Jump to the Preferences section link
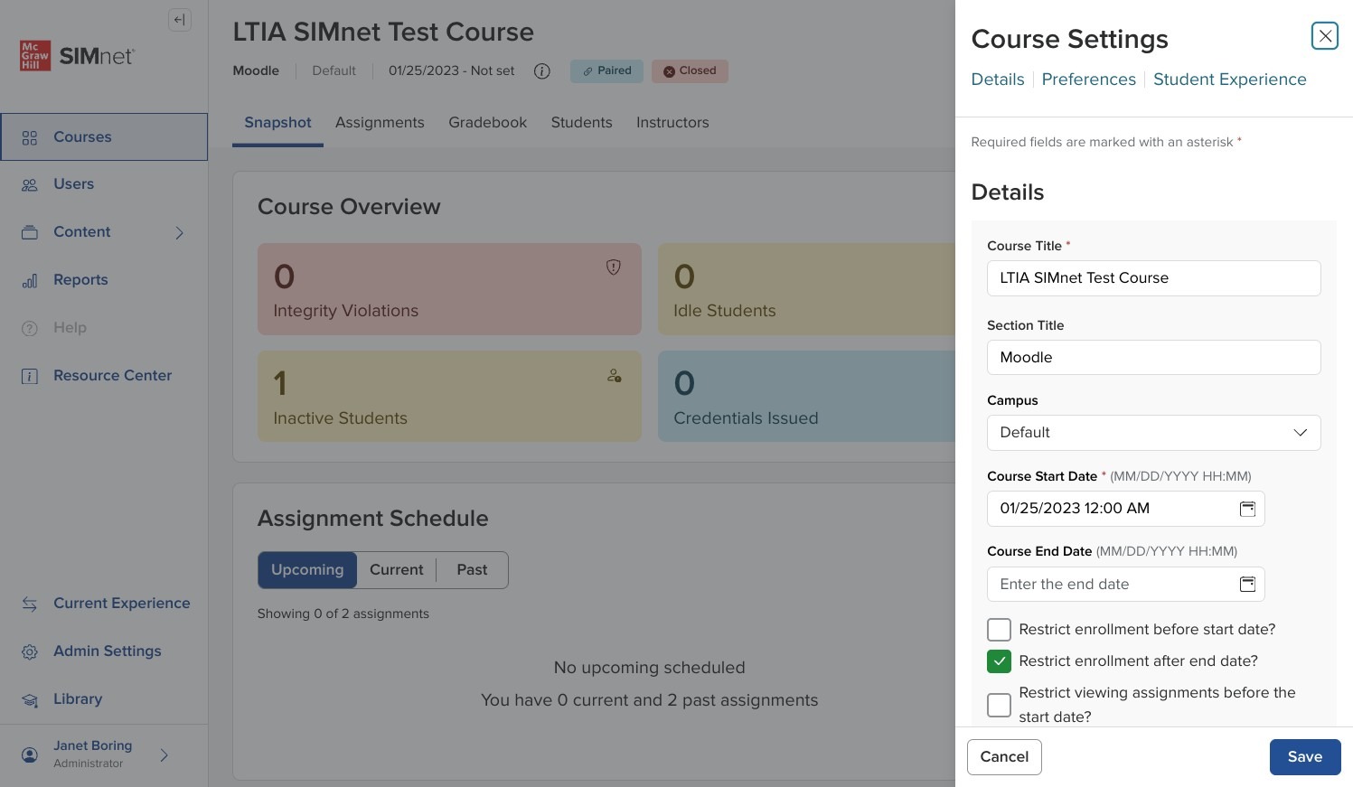Viewport: 1353px width, 787px height. [1088, 80]
